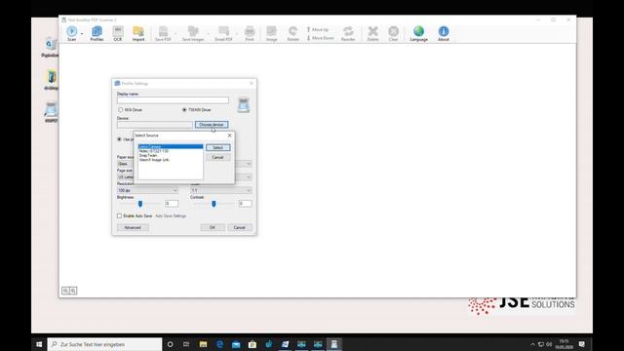The image size is (624, 351).
Task: Open Microsoft Store from the taskbar
Action: point(253,344)
